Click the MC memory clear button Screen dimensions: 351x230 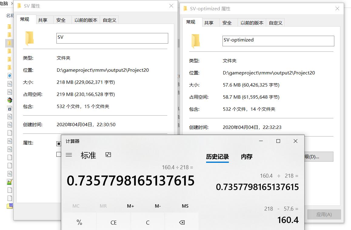coord(76,206)
